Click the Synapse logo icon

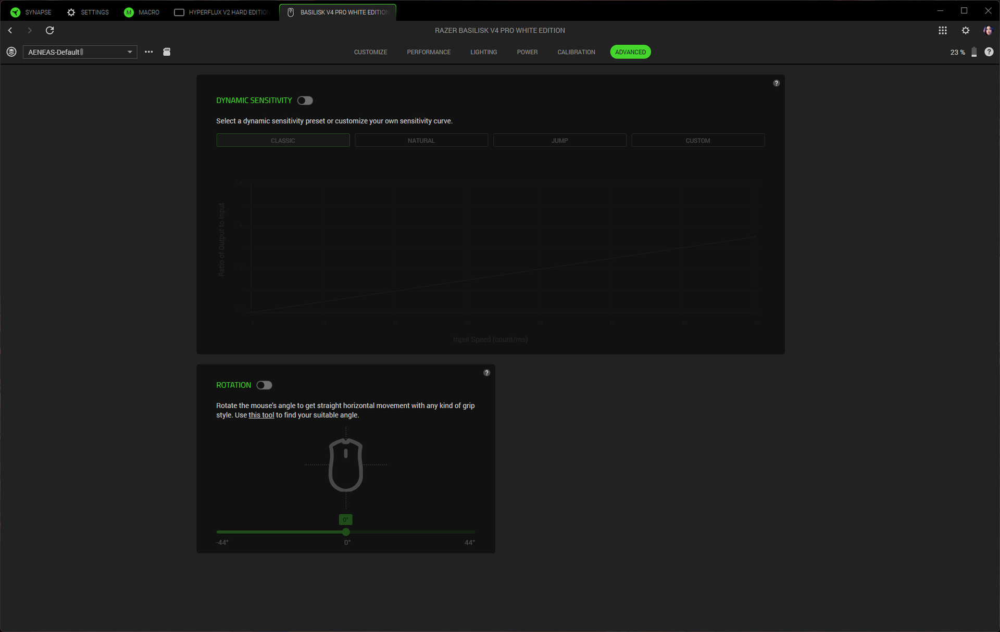15,12
